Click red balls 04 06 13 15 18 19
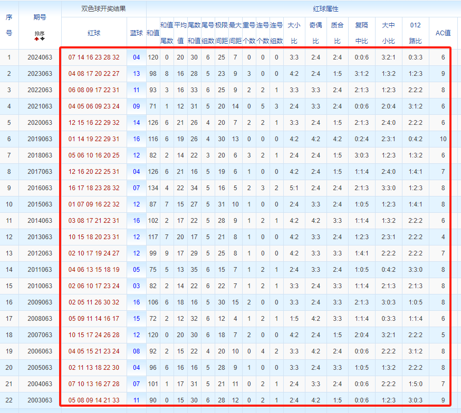Image resolution: width=461 pixels, height=413 pixels. [94, 270]
